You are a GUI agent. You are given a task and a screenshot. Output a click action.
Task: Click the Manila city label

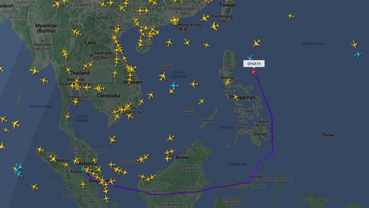pos(227,78)
